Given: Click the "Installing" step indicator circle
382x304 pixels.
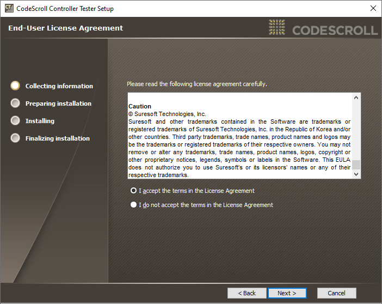Looking at the screenshot, I should point(15,120).
